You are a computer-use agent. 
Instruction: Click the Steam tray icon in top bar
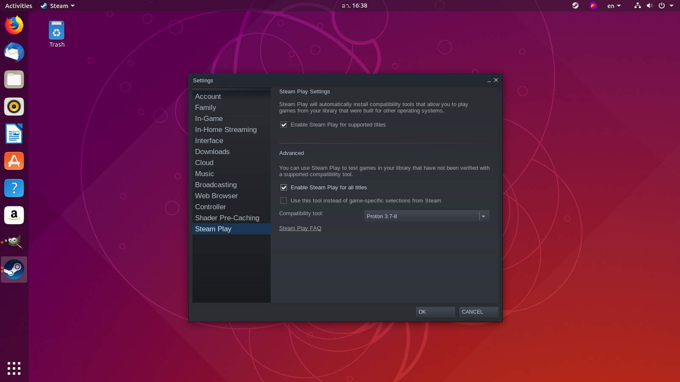[575, 6]
